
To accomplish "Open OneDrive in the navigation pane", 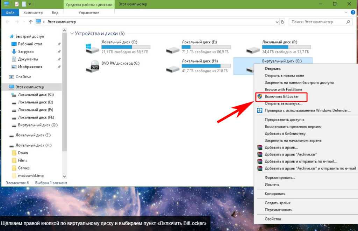I will tap(23, 77).
